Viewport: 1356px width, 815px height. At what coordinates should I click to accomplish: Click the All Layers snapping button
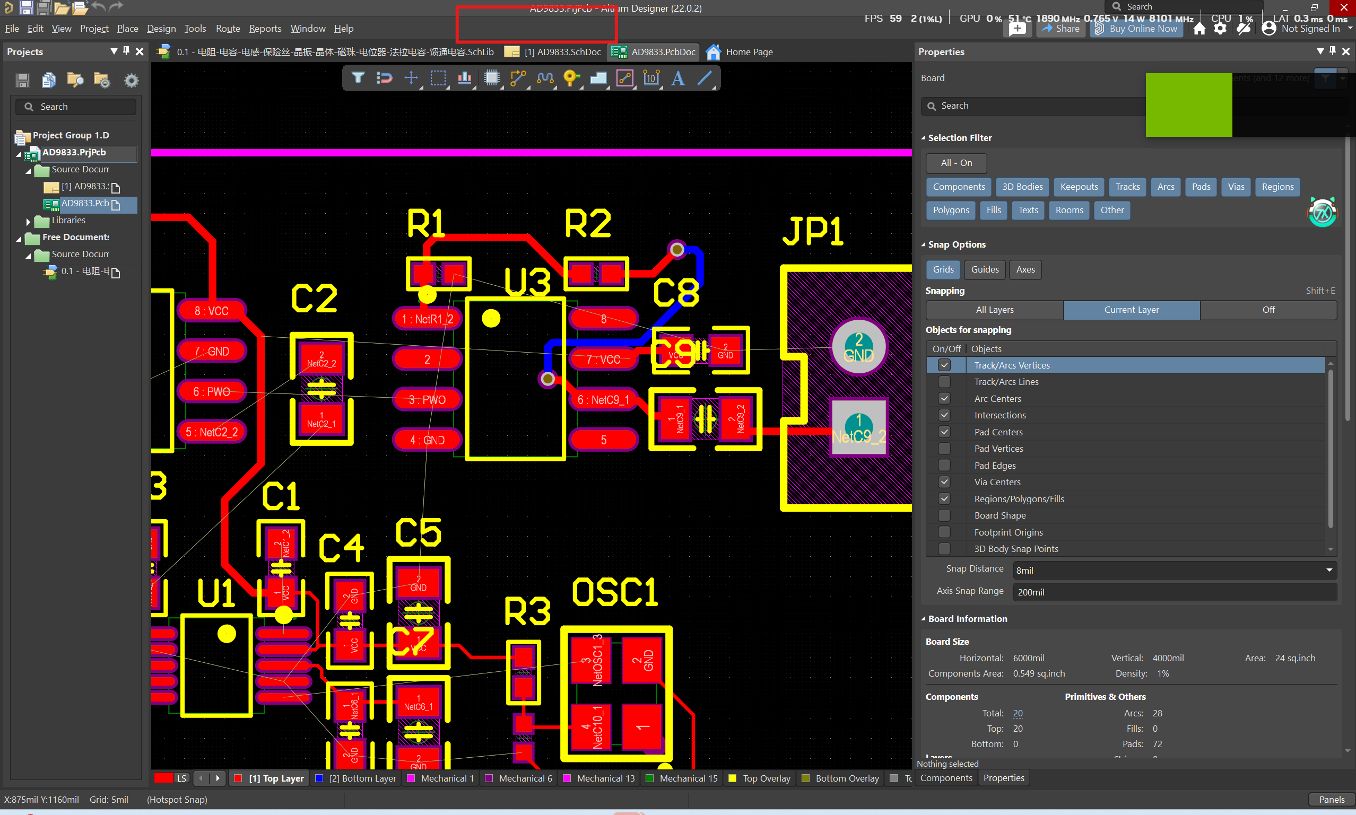(x=994, y=310)
